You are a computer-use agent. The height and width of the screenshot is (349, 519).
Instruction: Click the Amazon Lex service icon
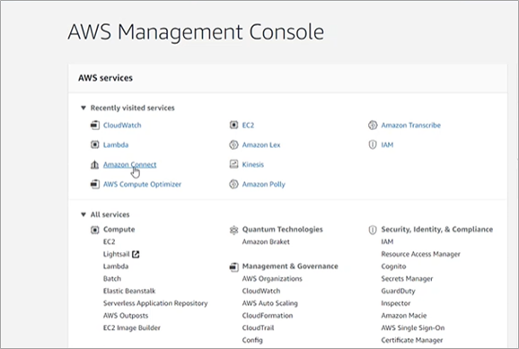pyautogui.click(x=233, y=144)
